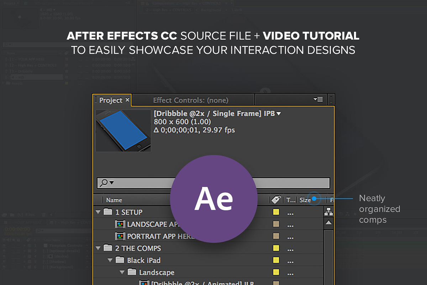Screen dimensions: 427x285
Task: Toggle eye for Template Controls layer in background
Action: click(5, 246)
